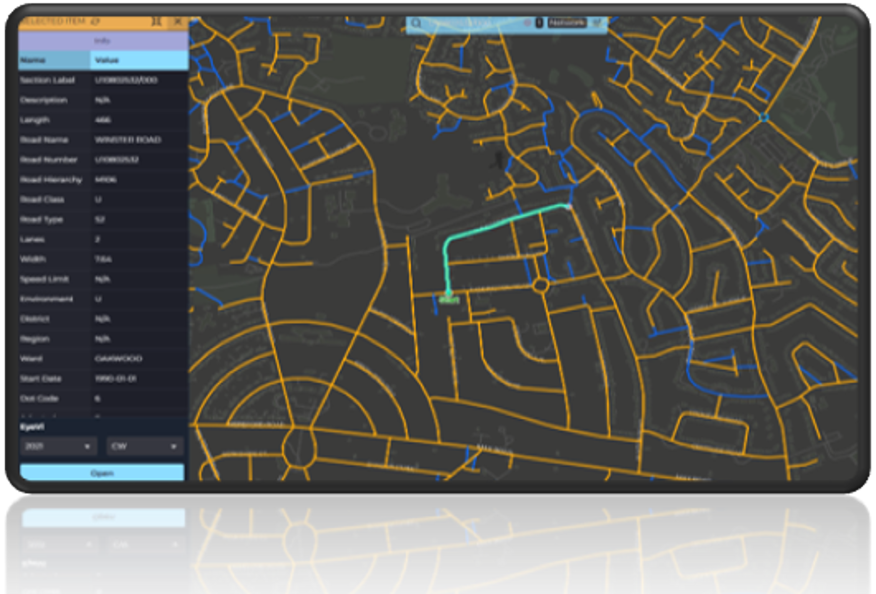Click the icon right of the Network tag

pos(597,23)
